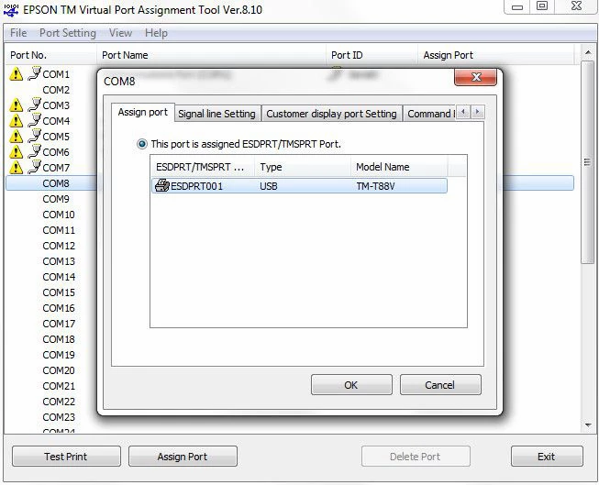Click the COM3 port connector icon
This screenshot has height=485, width=599.
tap(34, 105)
